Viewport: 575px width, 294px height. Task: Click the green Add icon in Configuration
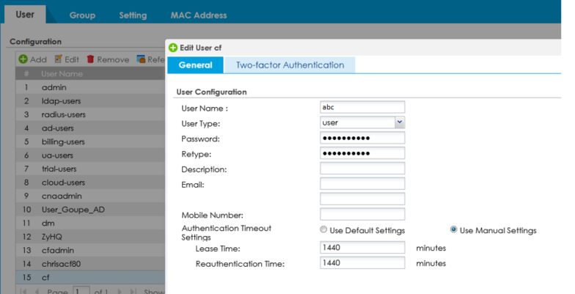point(23,59)
